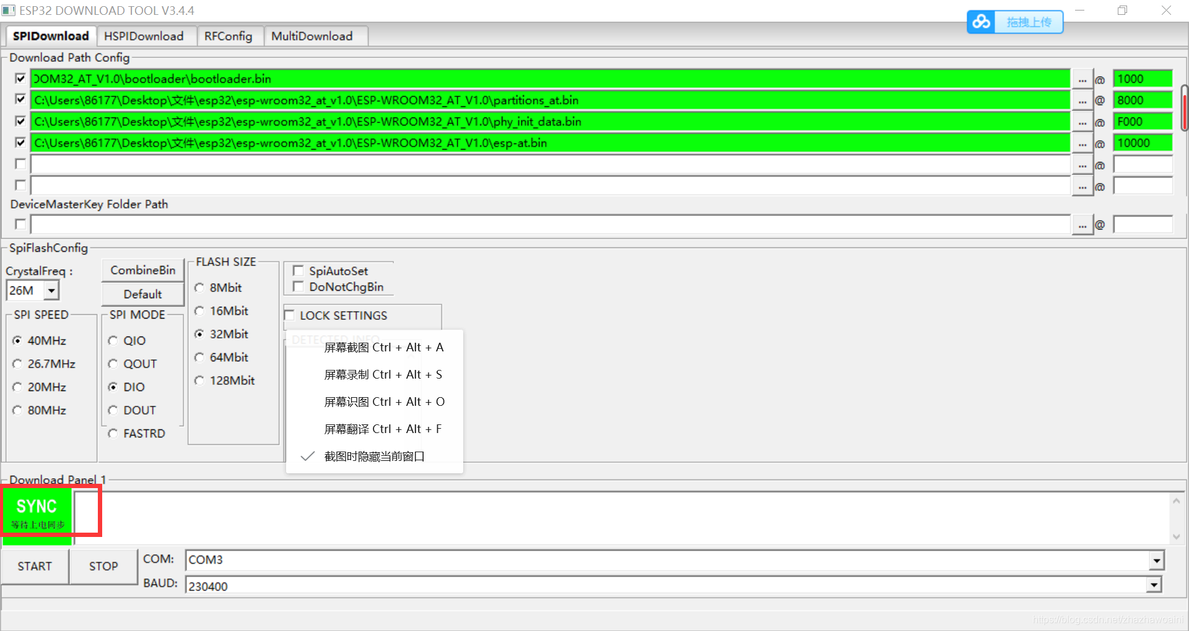Choose 屏幕录制 Ctrl+Alt+S menu item
Viewport: 1189px width, 631px height.
(x=375, y=375)
